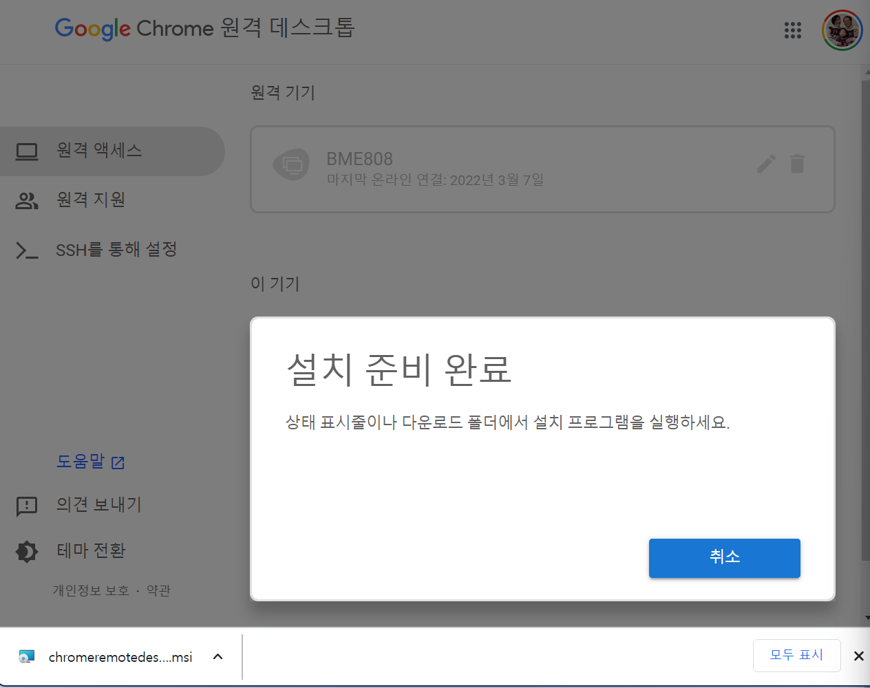
Task: Click the terminal icon for SSH 설정
Action: pos(27,250)
